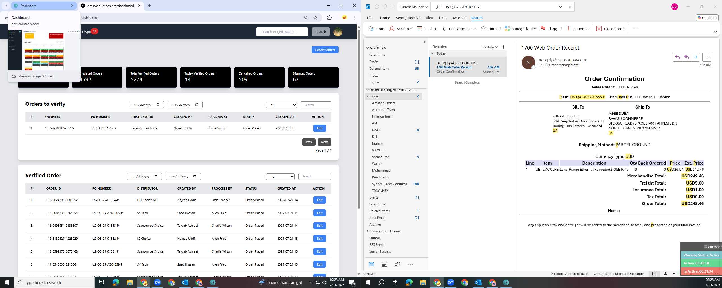Open Zoom from left taskbar
722x288 pixels.
point(157,282)
